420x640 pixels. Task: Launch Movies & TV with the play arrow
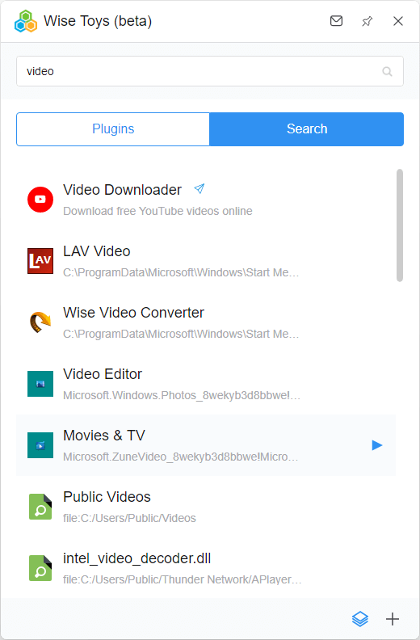(376, 445)
